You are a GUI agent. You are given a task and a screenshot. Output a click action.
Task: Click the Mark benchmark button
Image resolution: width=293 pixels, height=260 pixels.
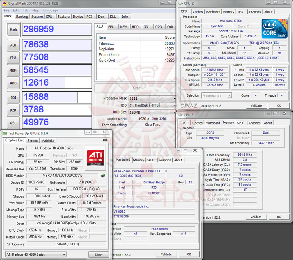[x=13, y=30]
